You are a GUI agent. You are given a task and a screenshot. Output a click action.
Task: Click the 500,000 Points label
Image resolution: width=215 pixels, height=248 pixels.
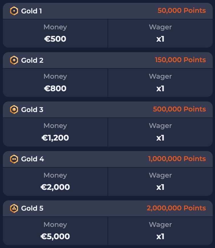point(179,109)
